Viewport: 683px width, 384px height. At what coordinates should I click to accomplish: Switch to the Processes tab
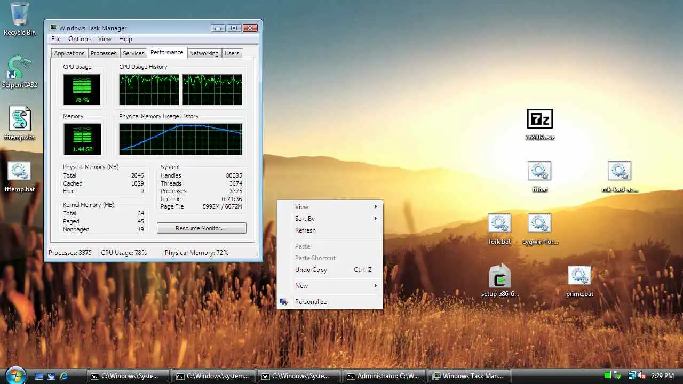pyautogui.click(x=104, y=53)
